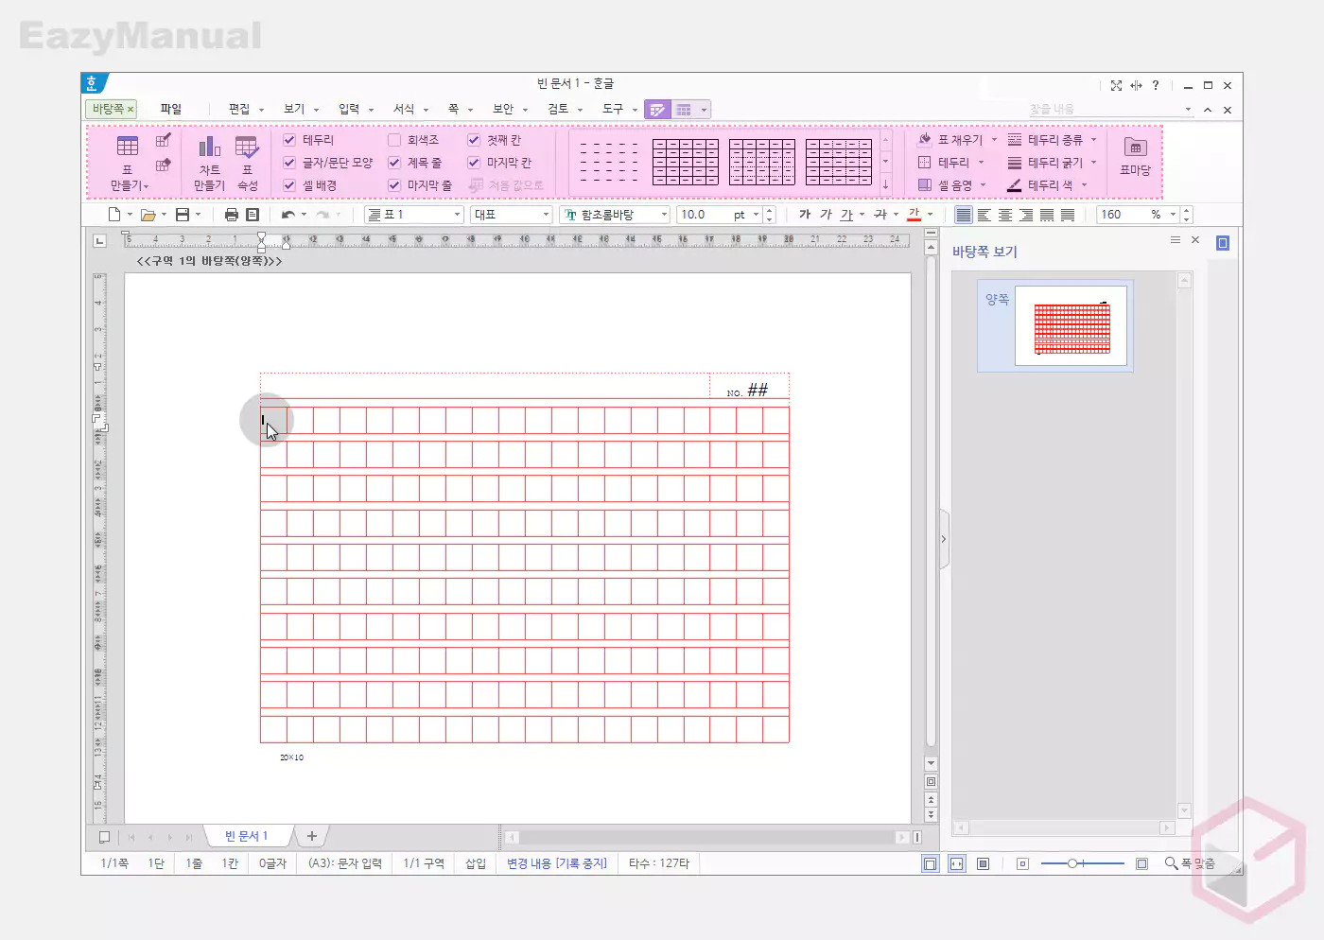Open the 파일 menu

(170, 109)
